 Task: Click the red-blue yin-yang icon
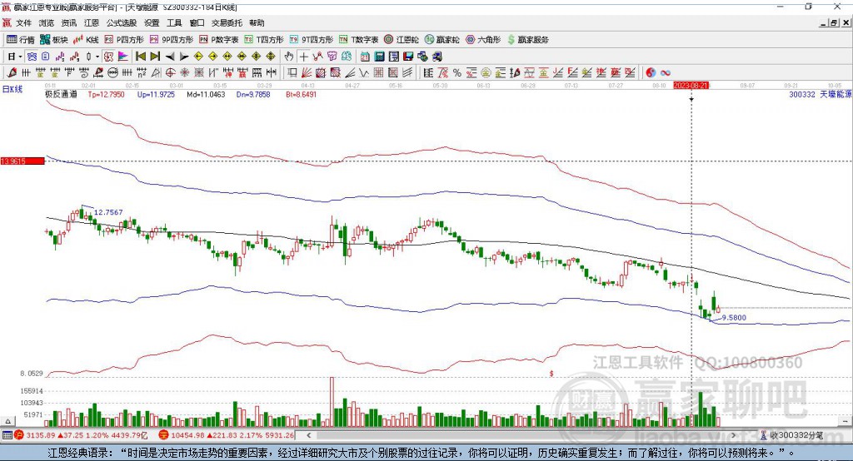coord(651,73)
